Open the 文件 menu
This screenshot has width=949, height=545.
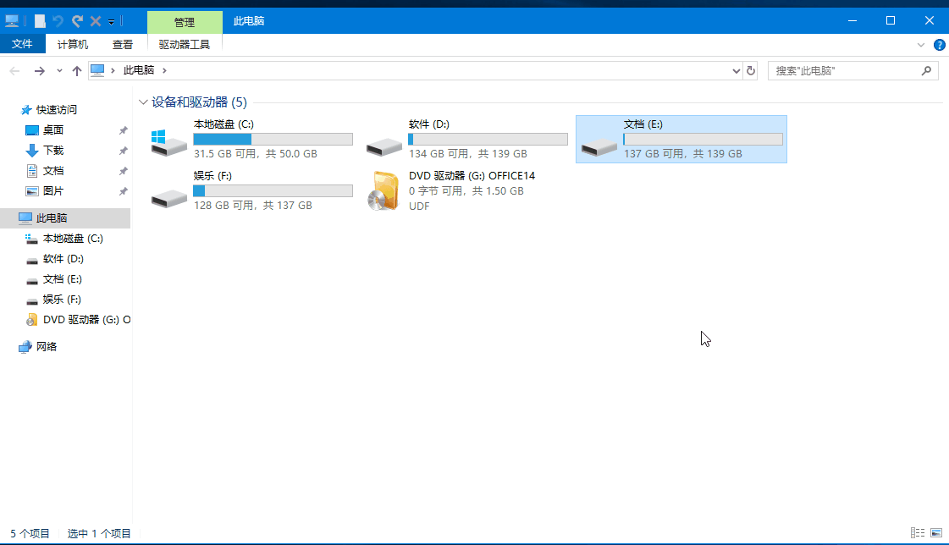click(22, 44)
